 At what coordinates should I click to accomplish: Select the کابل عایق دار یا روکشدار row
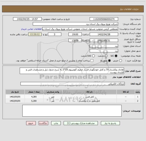point(73,101)
